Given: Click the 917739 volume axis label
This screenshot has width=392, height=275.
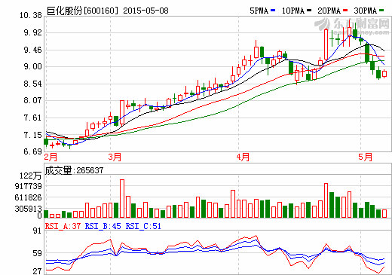Looking at the screenshot, I should [29, 186].
